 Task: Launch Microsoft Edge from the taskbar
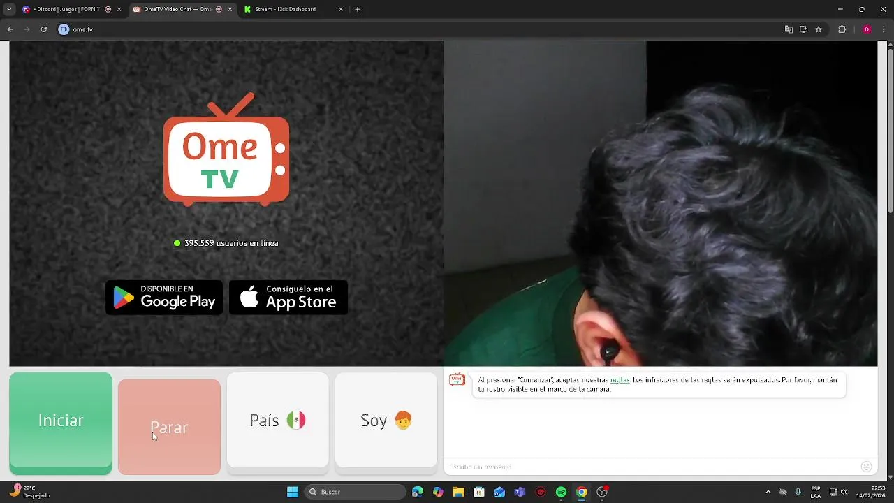[418, 492]
